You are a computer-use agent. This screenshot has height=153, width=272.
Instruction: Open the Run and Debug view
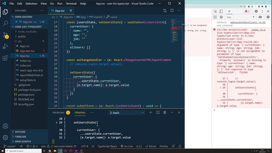tap(5, 46)
